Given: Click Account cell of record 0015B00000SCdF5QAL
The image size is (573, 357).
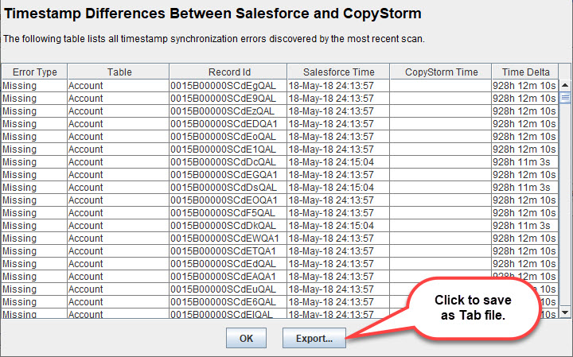Looking at the screenshot, I should coord(119,213).
